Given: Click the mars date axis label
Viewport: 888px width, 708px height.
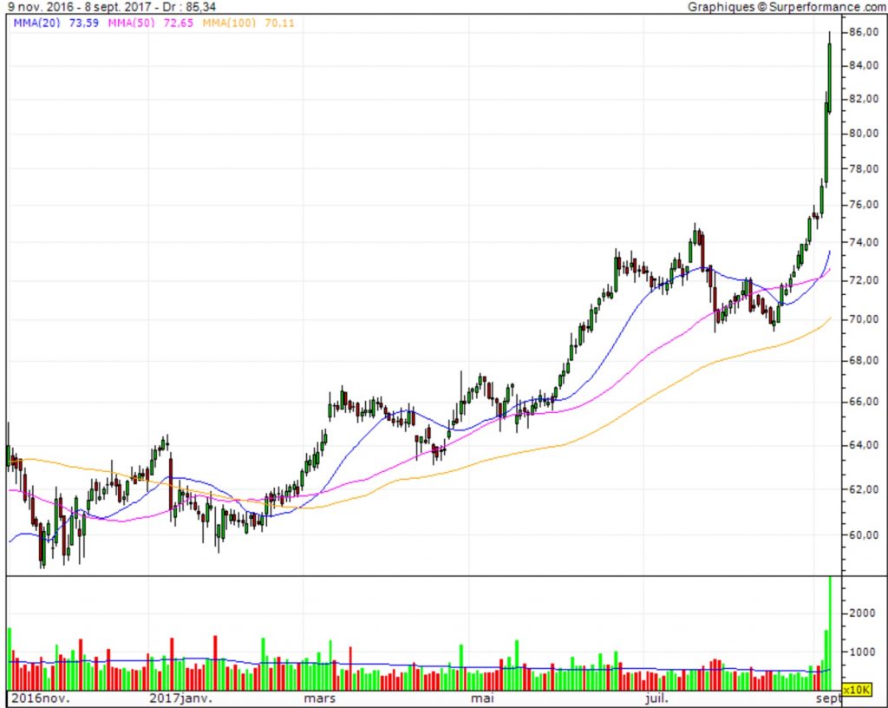Looking at the screenshot, I should (317, 698).
